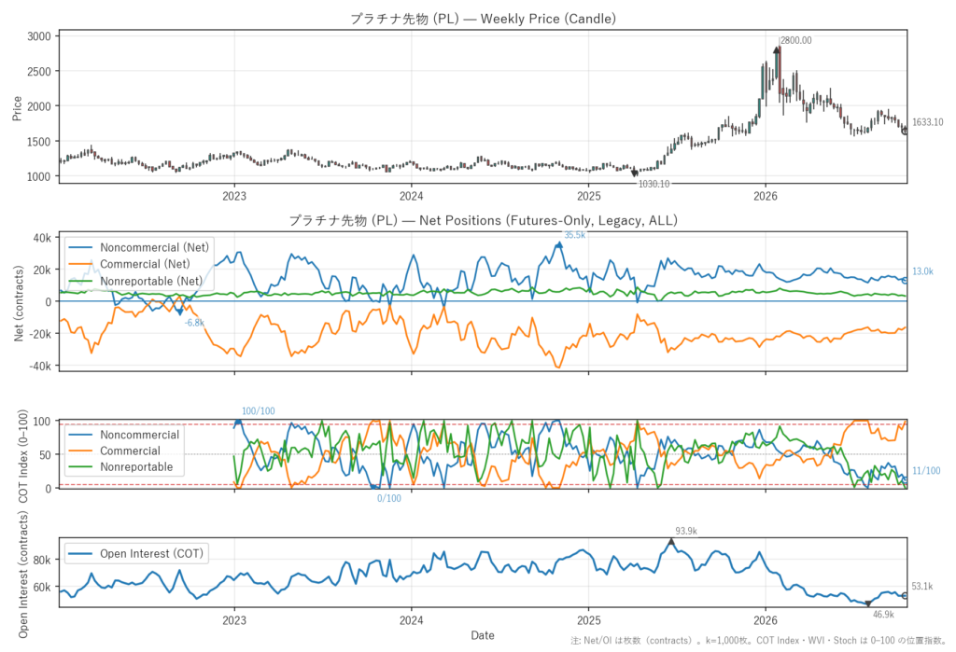Select the 13.0k latest net position value
Viewport: 956px width, 652px height.
[922, 271]
